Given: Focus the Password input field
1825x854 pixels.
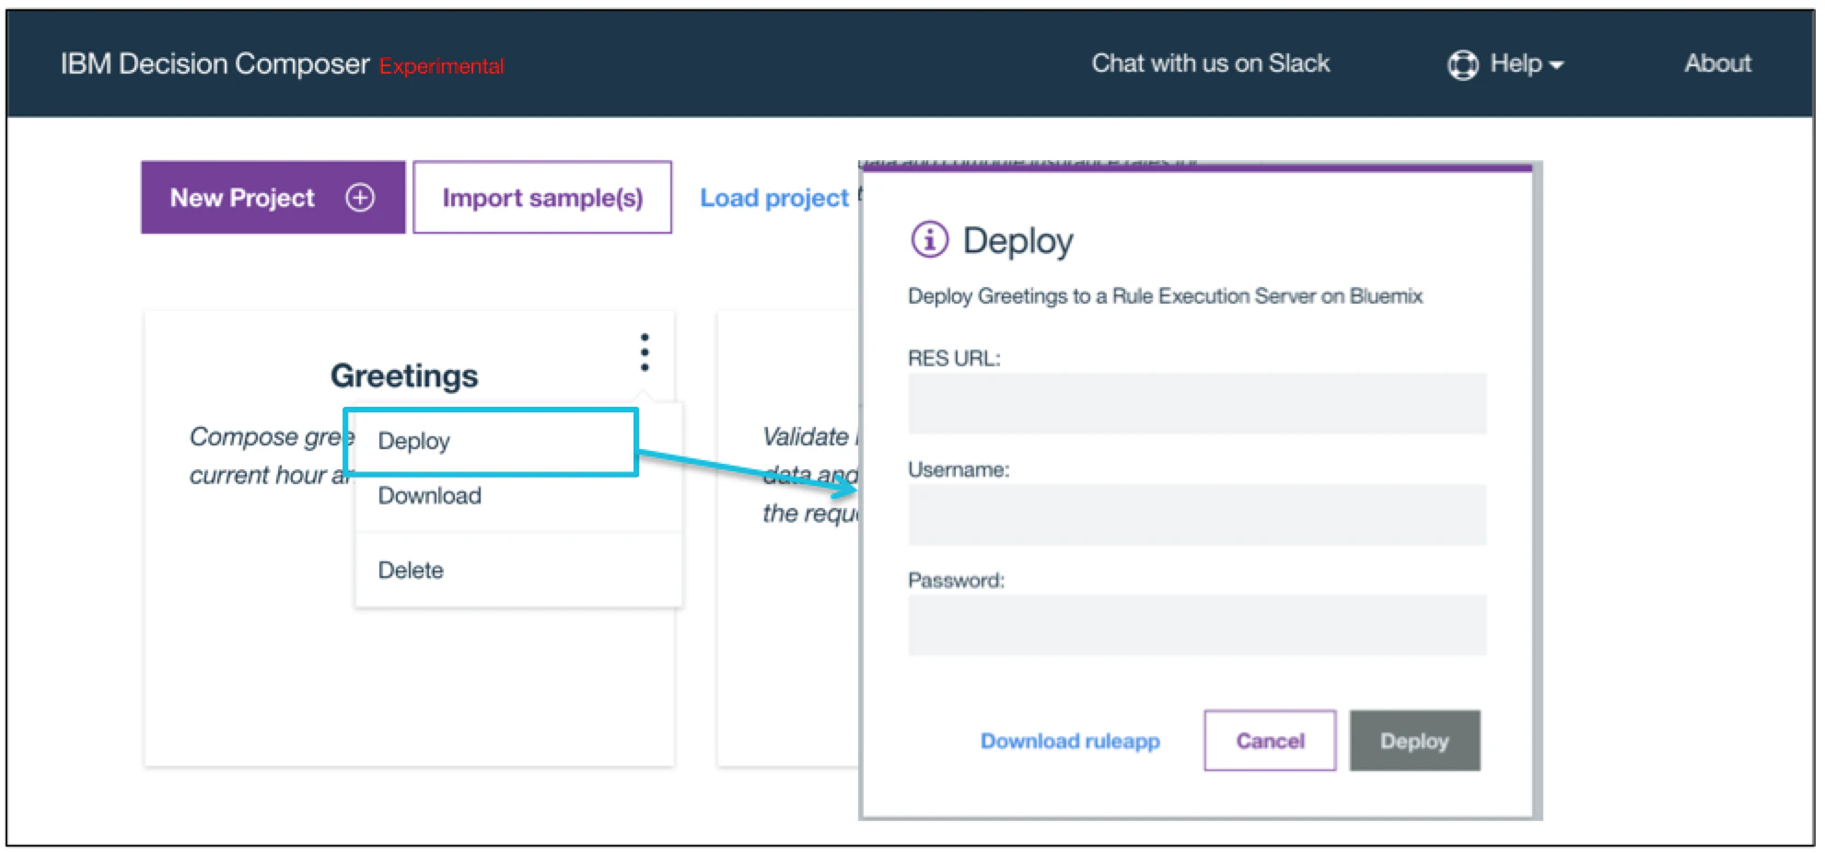Looking at the screenshot, I should pos(1197,626).
